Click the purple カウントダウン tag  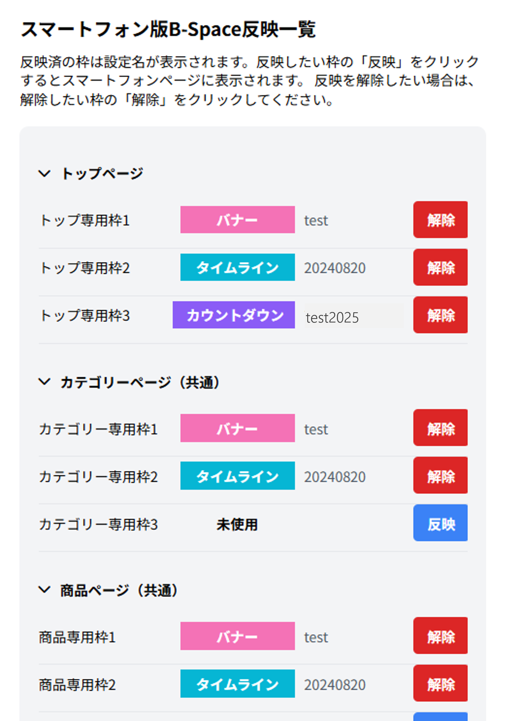point(234,315)
